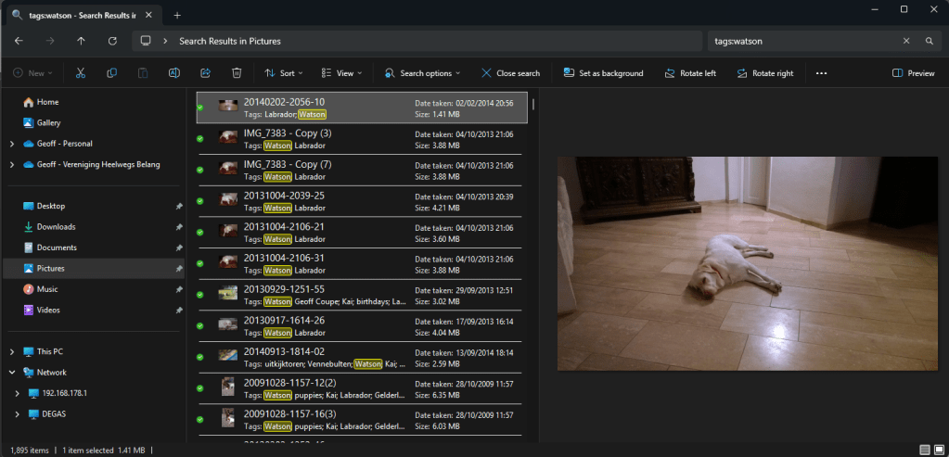Image resolution: width=949 pixels, height=457 pixels.
Task: Select the Pictures folder in sidebar
Action: 50,269
